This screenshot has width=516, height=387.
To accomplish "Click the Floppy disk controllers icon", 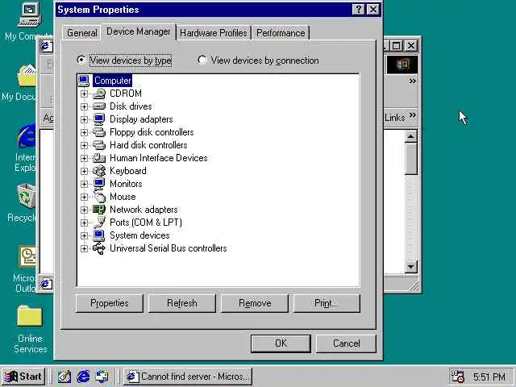I will (99, 132).
